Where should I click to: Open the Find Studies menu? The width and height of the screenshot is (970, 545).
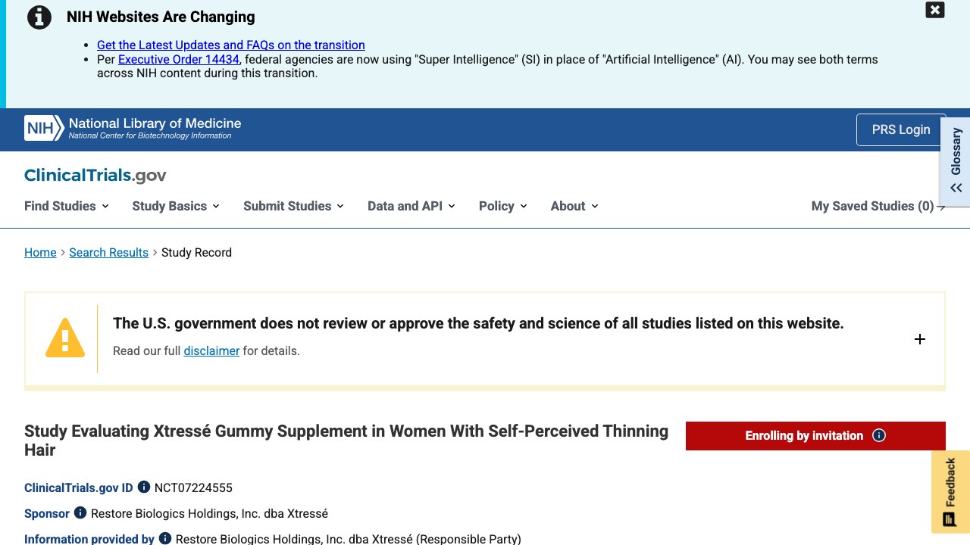click(x=67, y=206)
